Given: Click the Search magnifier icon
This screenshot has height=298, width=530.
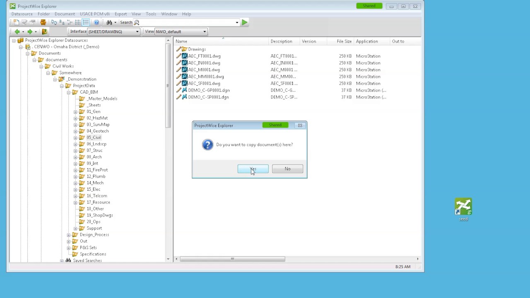Looking at the screenshot, I should (136, 22).
